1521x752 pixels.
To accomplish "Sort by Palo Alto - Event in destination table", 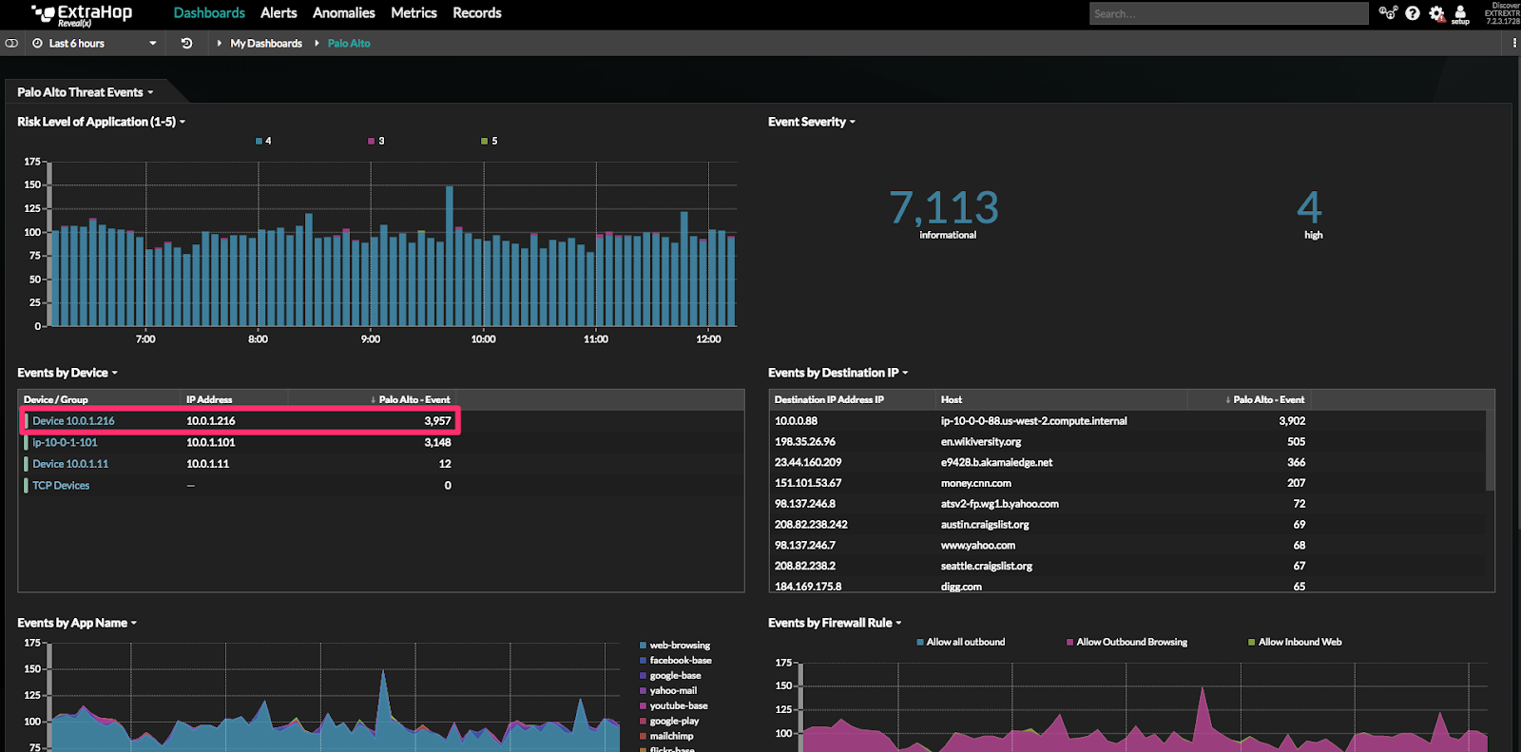I will [1264, 399].
